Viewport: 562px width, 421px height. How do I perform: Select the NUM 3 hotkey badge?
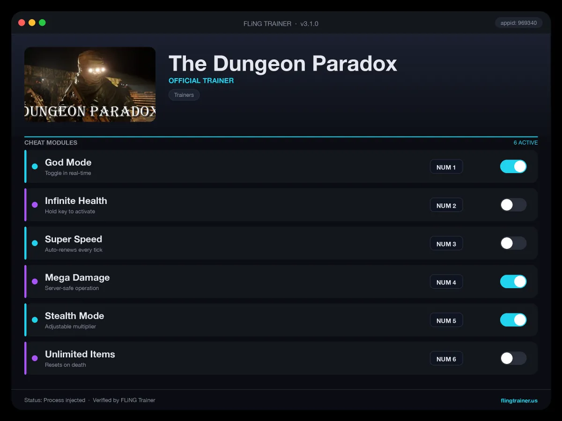click(x=446, y=244)
